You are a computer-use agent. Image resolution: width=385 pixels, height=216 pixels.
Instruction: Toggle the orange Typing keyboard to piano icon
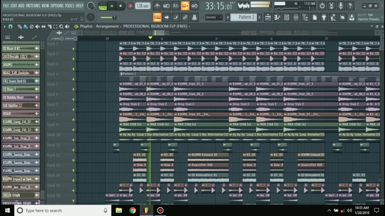(157, 17)
